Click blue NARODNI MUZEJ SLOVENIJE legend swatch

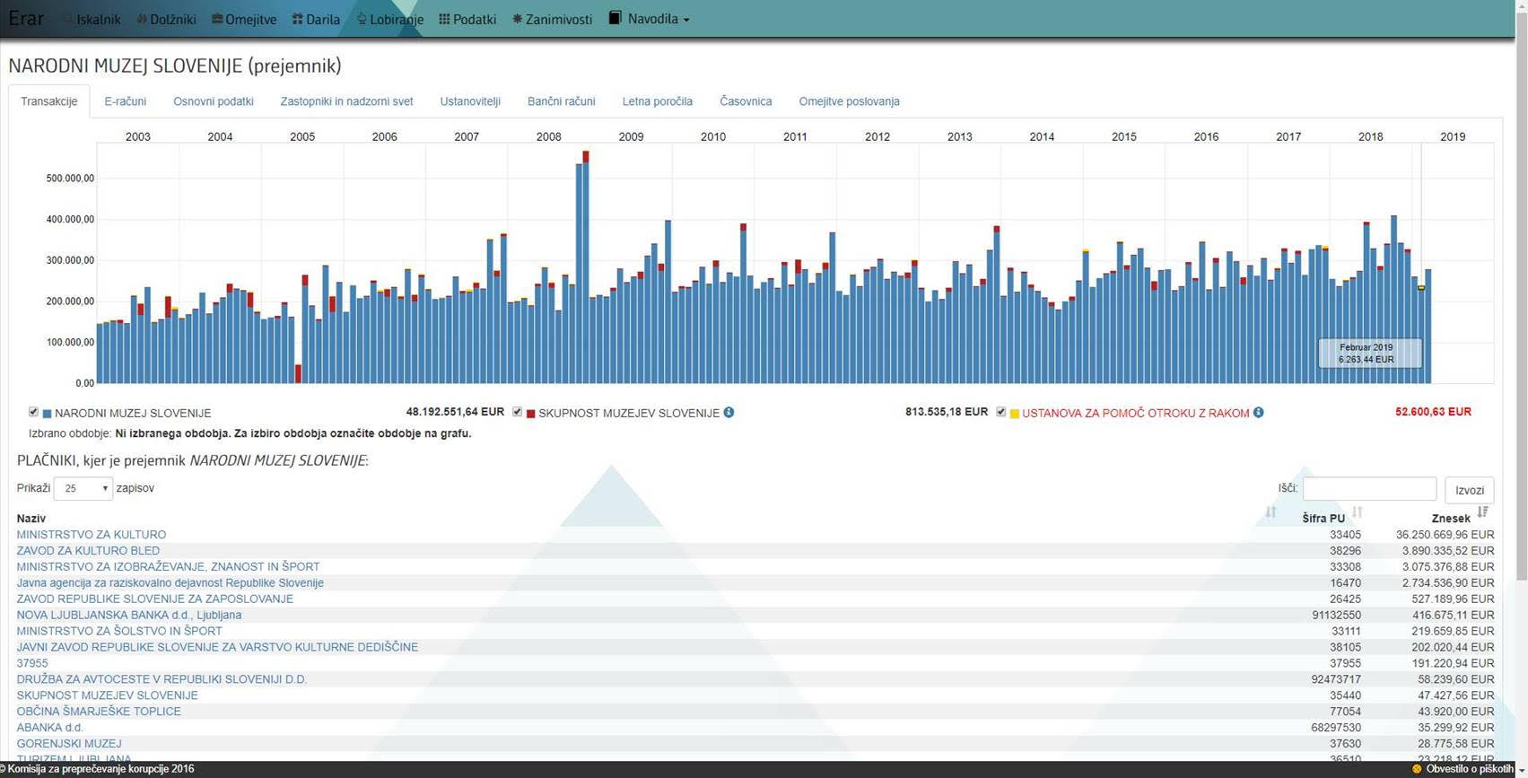47,414
